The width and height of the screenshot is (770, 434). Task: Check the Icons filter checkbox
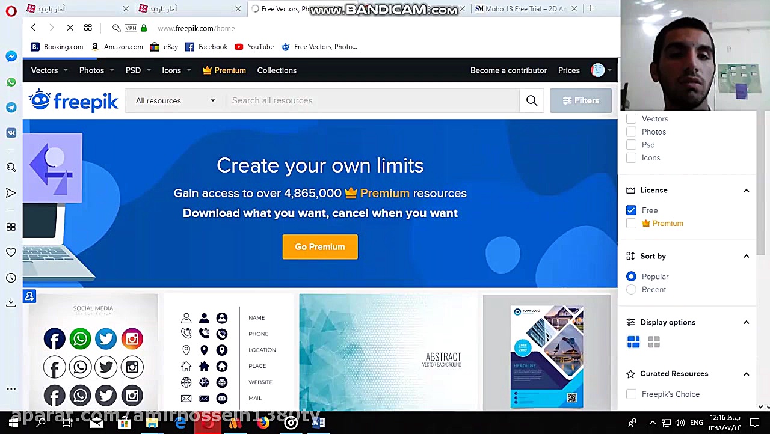(631, 158)
